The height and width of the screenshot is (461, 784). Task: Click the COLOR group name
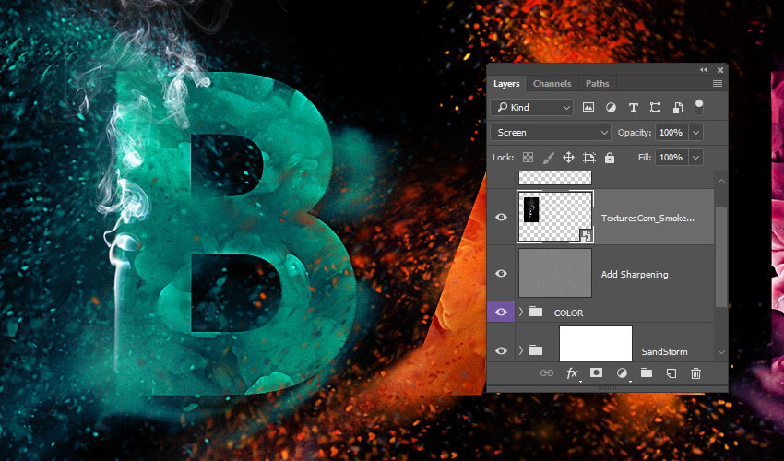(x=568, y=313)
